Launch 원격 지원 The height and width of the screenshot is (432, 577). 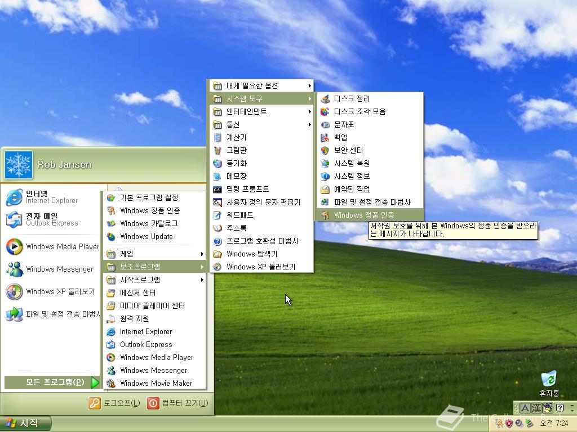[x=154, y=318]
